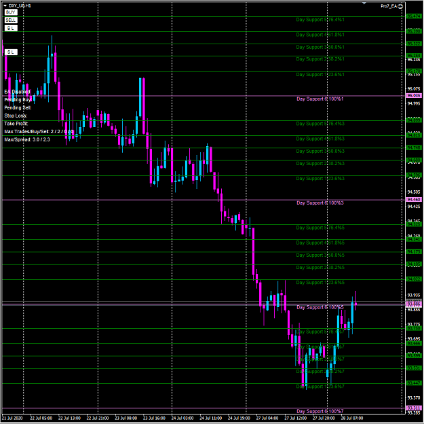
Task: Select the 'Day Support 1 23.6%1' line label
Action: point(320,75)
